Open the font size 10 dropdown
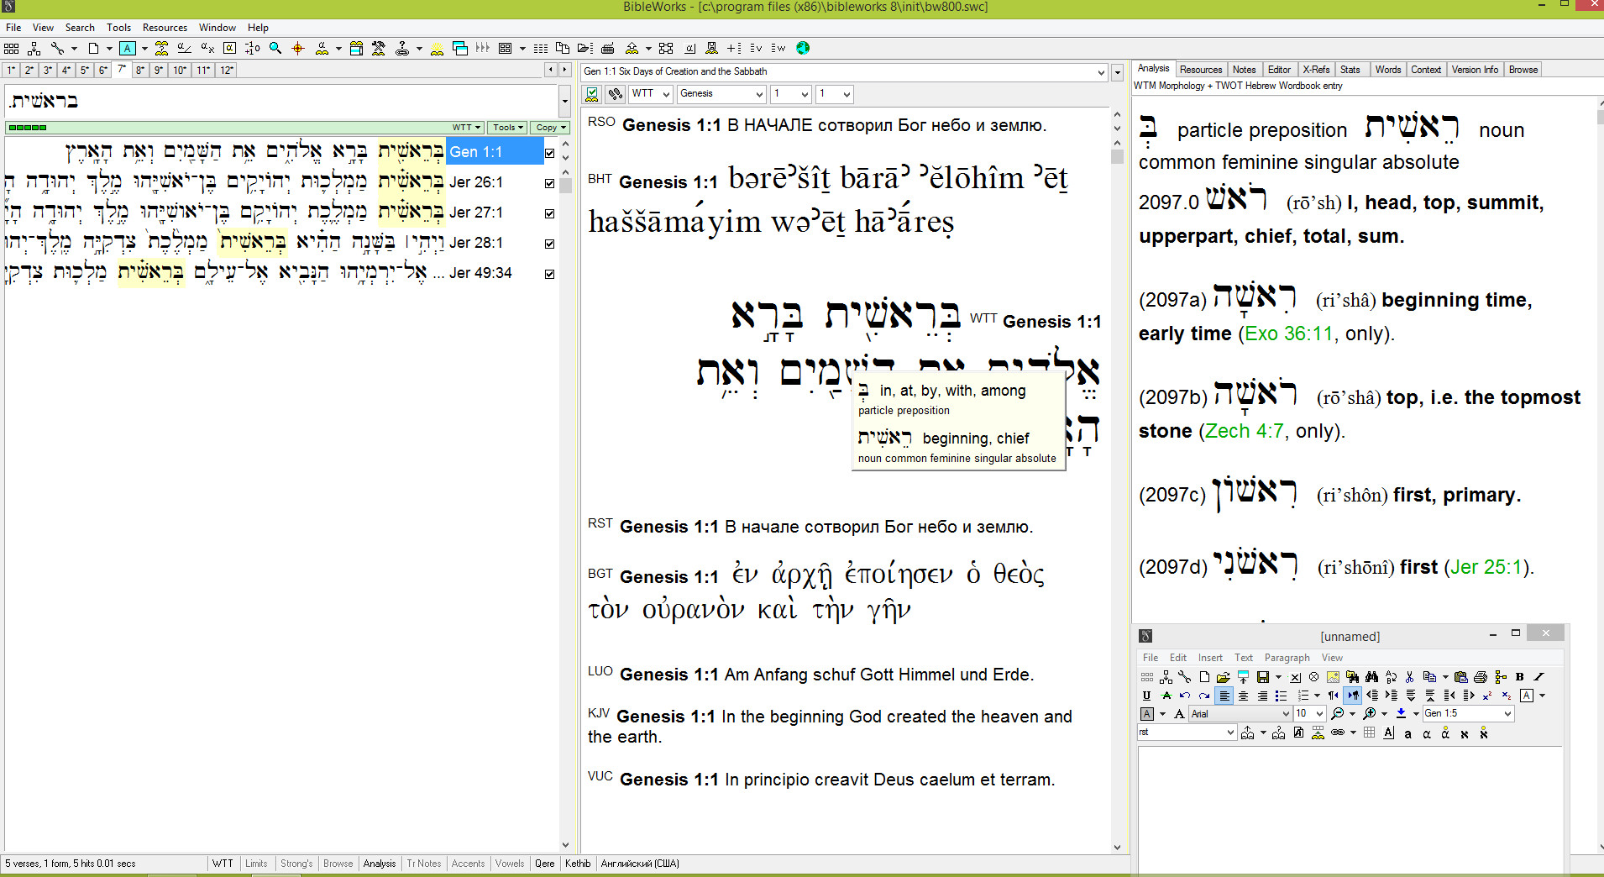This screenshot has height=877, width=1604. tap(1309, 713)
